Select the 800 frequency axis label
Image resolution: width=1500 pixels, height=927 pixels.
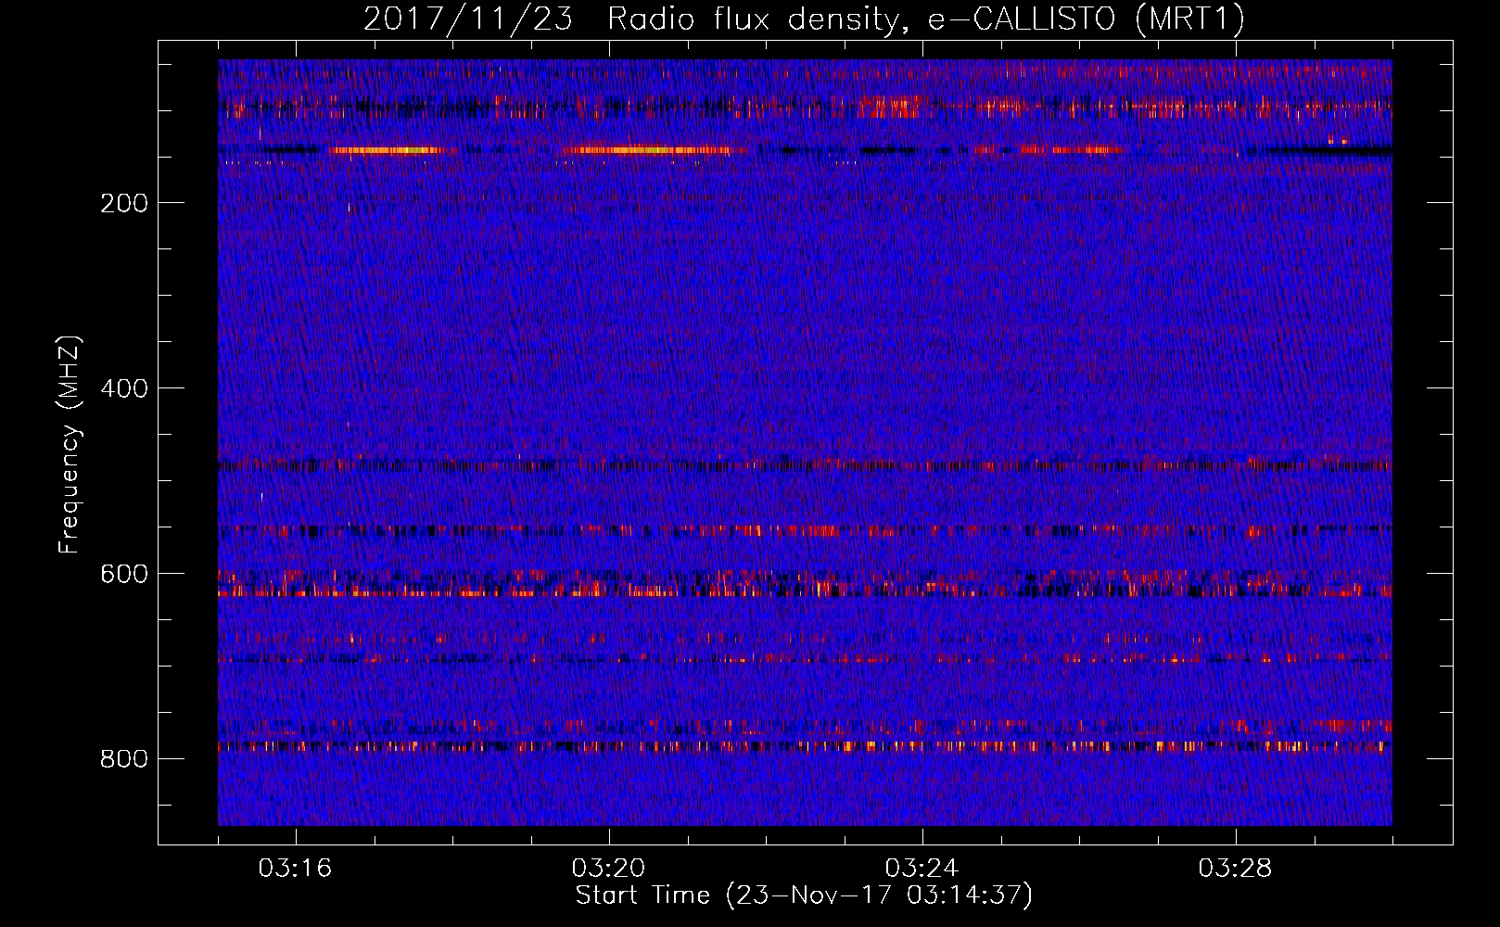[x=124, y=759]
